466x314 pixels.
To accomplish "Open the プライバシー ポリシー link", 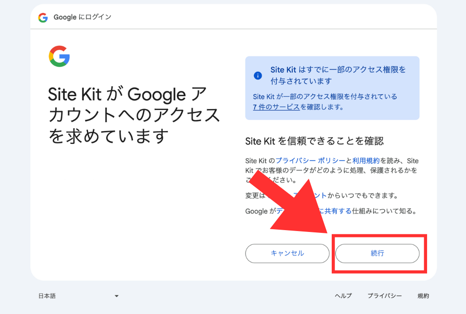I will pyautogui.click(x=310, y=161).
